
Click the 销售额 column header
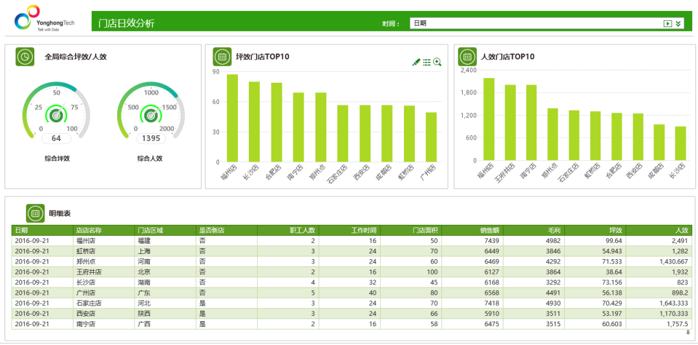[472, 230]
